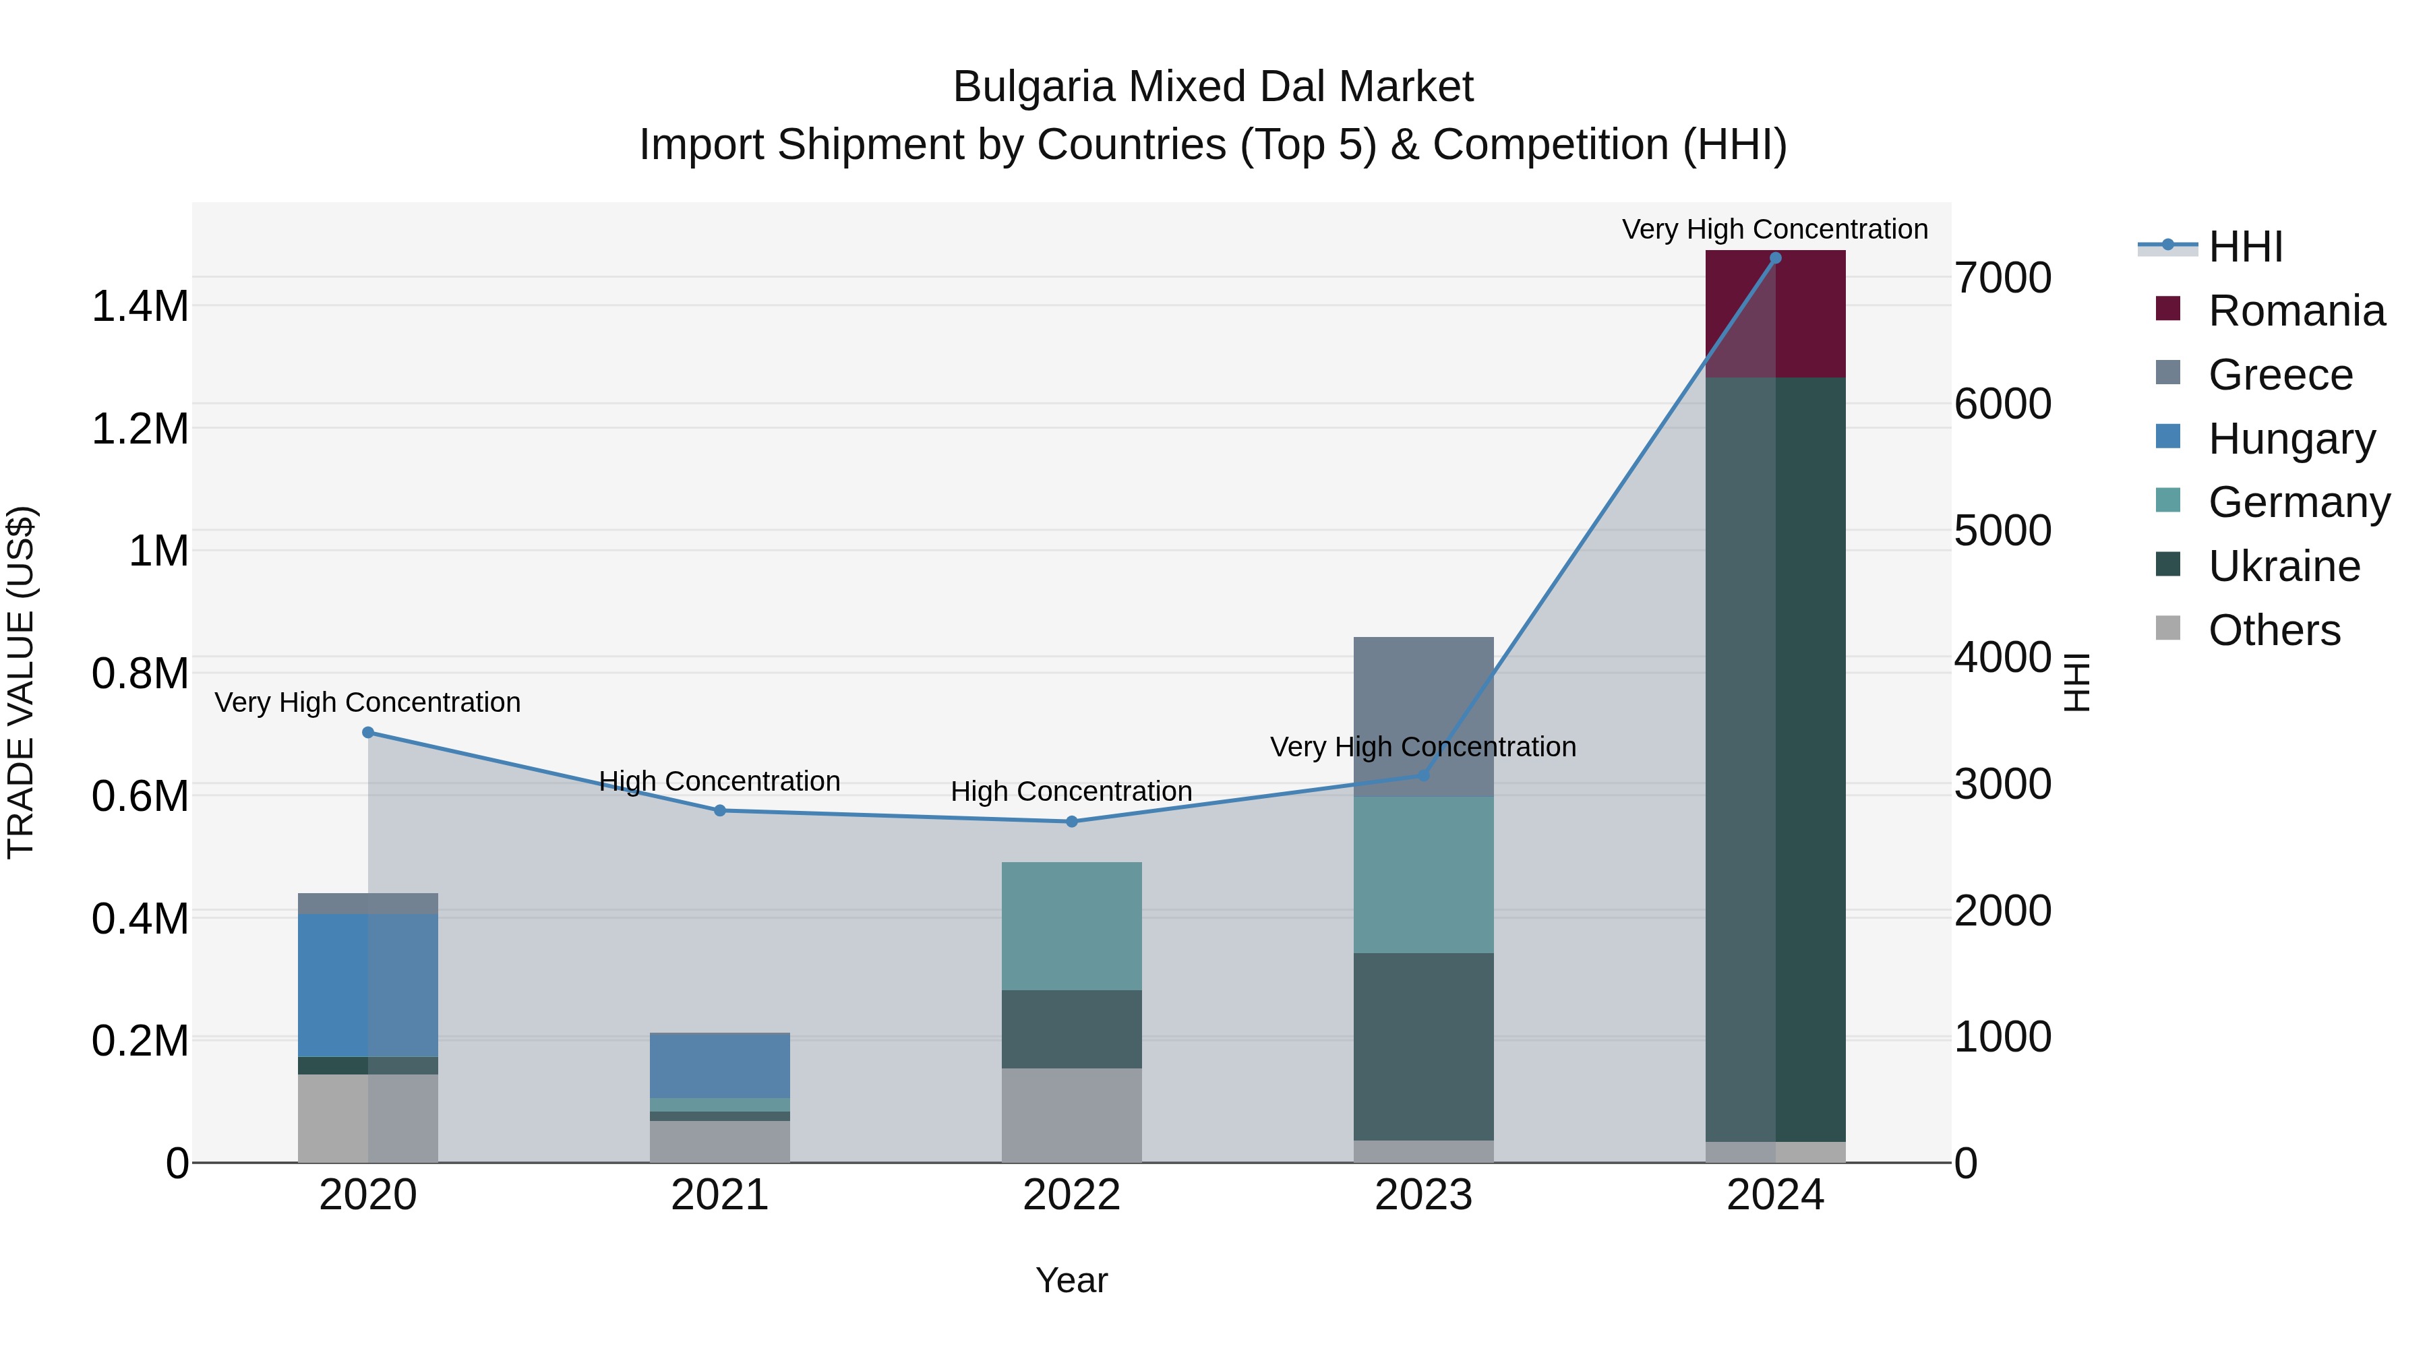The image size is (2427, 1365).
Task: Click the 0.6M tick on the left axis
Action: (140, 796)
